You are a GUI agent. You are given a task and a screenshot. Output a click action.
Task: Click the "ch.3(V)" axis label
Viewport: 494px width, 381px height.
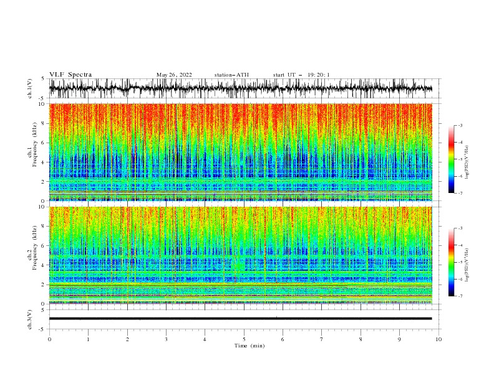pos(30,319)
